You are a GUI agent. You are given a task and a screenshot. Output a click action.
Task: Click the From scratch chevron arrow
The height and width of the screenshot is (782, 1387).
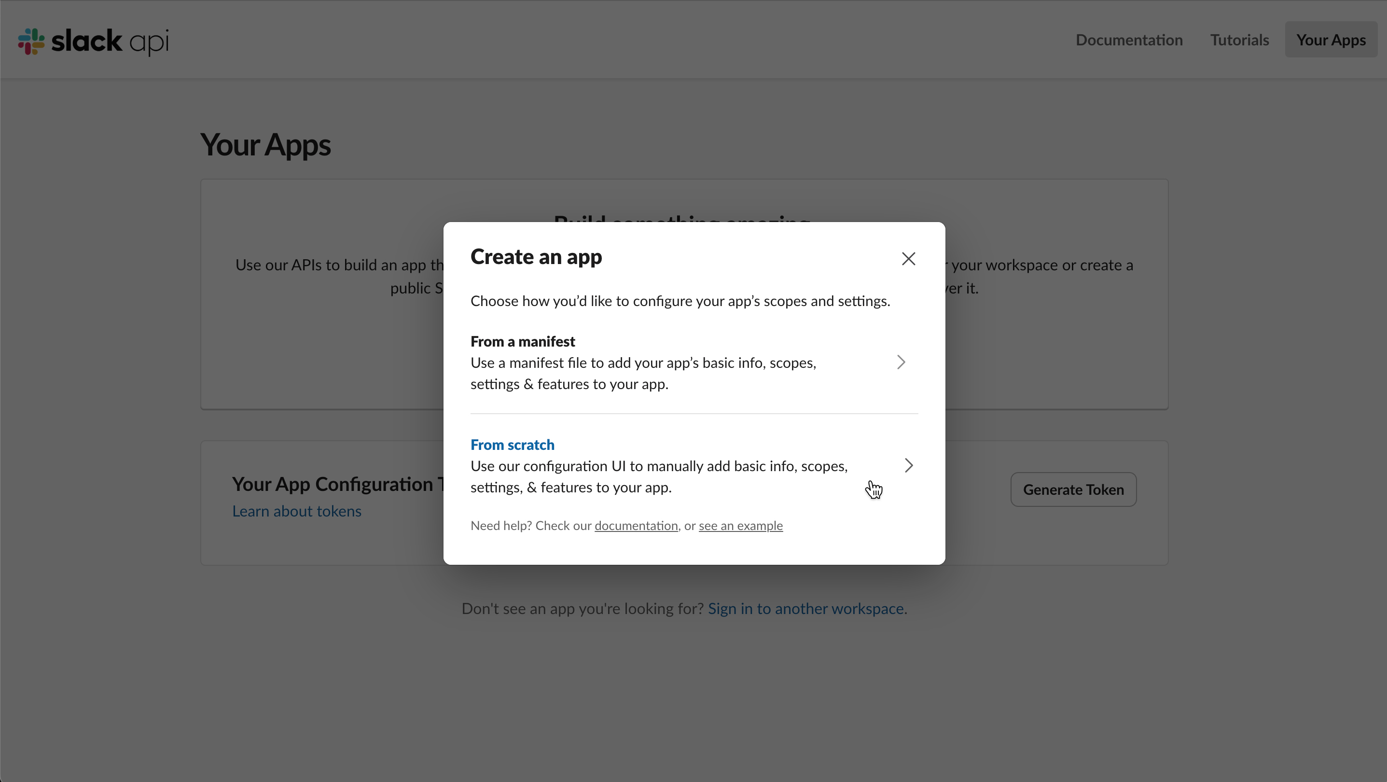[x=908, y=465]
